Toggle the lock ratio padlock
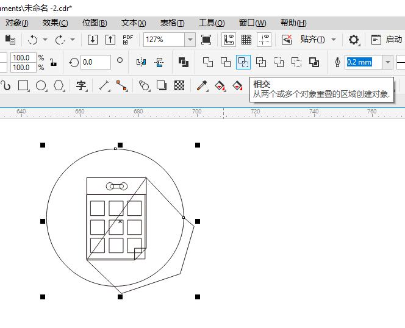 click(54, 62)
